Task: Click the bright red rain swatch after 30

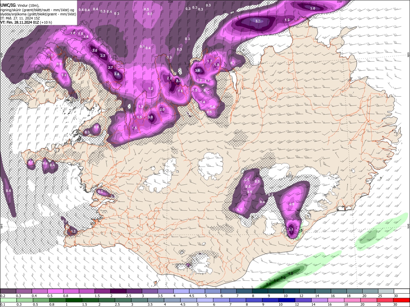Action: [x=402, y=300]
